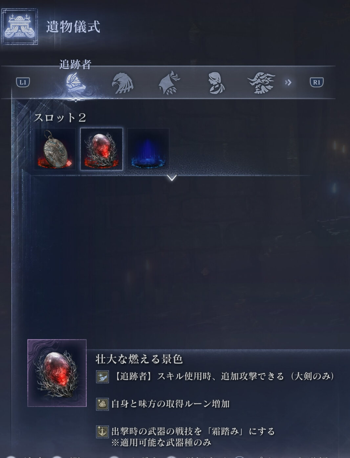Screen dimensions: 350x458
Task: Switch to next character with R1
Action: (x=317, y=82)
